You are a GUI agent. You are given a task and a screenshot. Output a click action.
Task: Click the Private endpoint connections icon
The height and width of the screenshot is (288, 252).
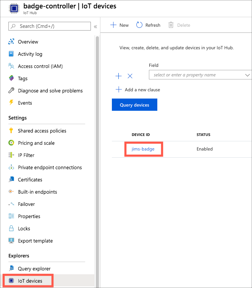[11, 167]
